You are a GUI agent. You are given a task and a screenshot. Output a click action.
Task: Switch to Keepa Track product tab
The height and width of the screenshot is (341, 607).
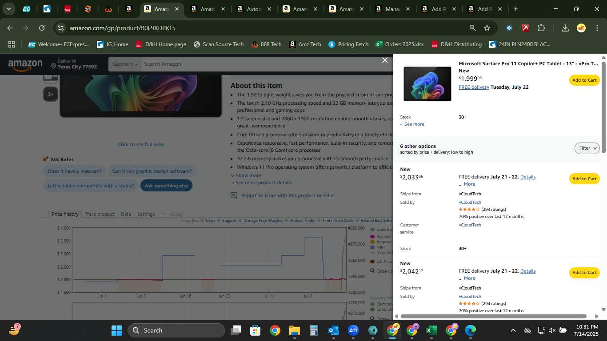(100, 214)
